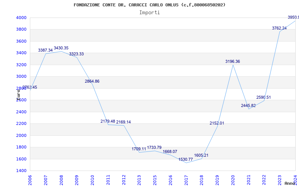Select the data label 1709.11

(x=139, y=149)
